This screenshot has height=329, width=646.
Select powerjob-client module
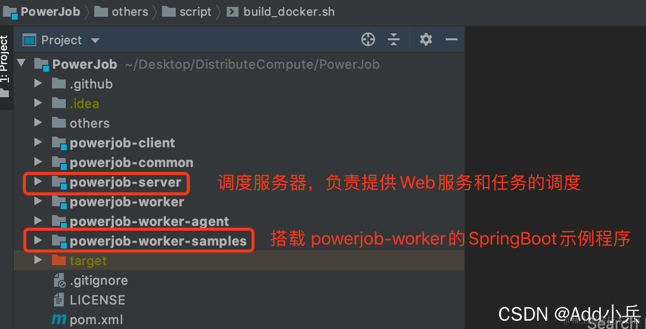(x=122, y=143)
